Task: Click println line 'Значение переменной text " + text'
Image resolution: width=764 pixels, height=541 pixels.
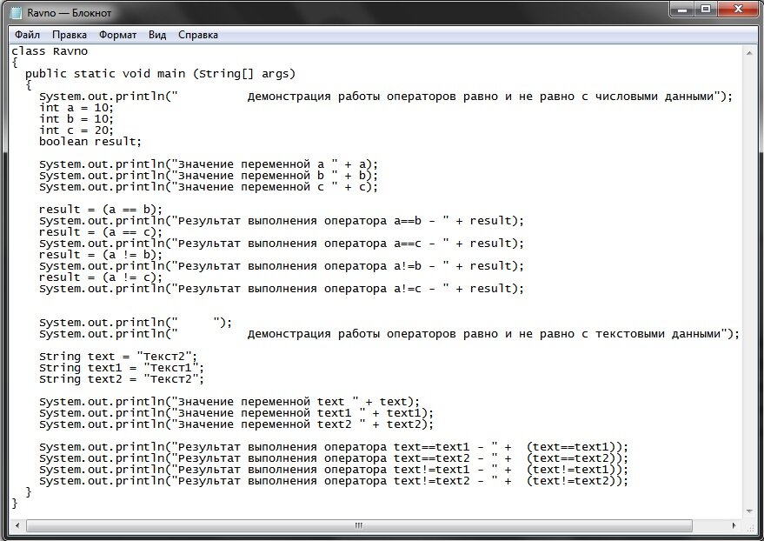Action: tap(229, 402)
